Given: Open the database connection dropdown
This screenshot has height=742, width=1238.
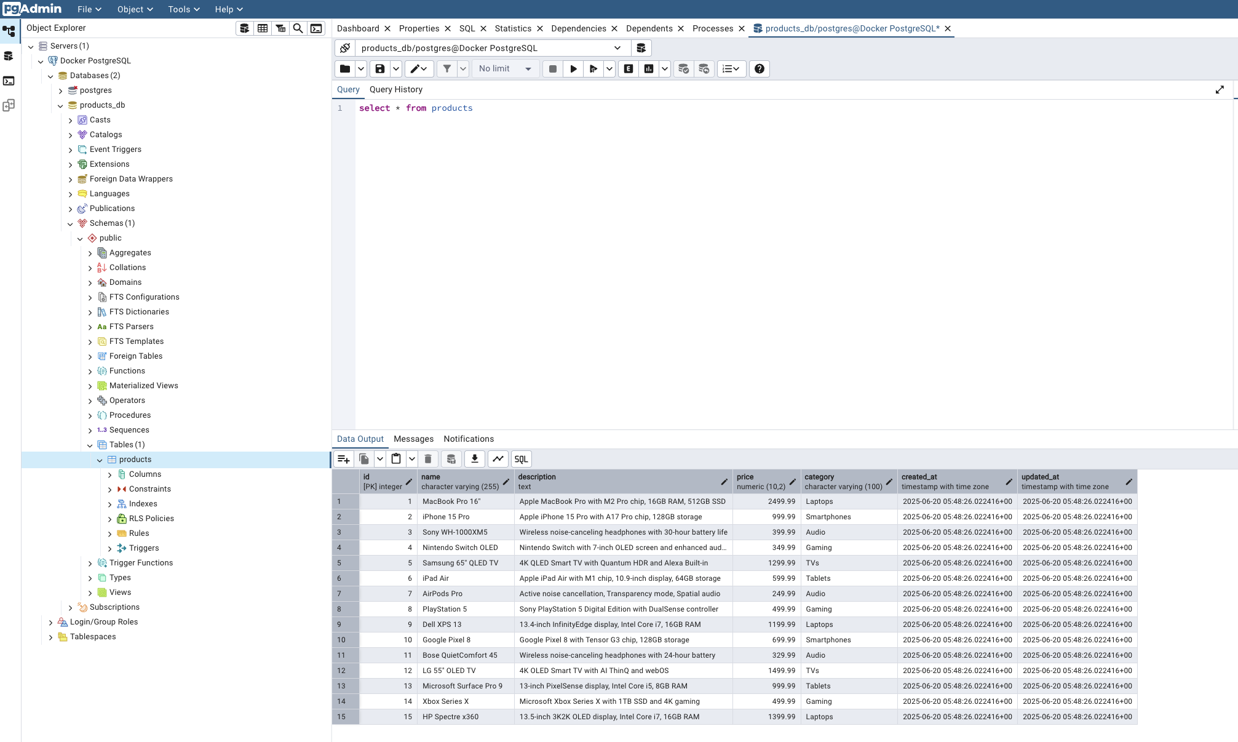Looking at the screenshot, I should [x=617, y=48].
